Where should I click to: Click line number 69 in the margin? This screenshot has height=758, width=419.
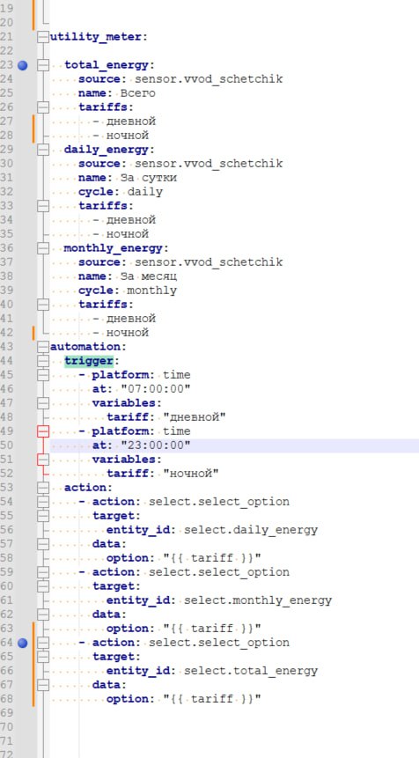click(7, 713)
